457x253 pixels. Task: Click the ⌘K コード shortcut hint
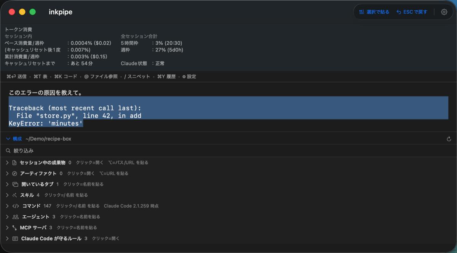pos(66,77)
